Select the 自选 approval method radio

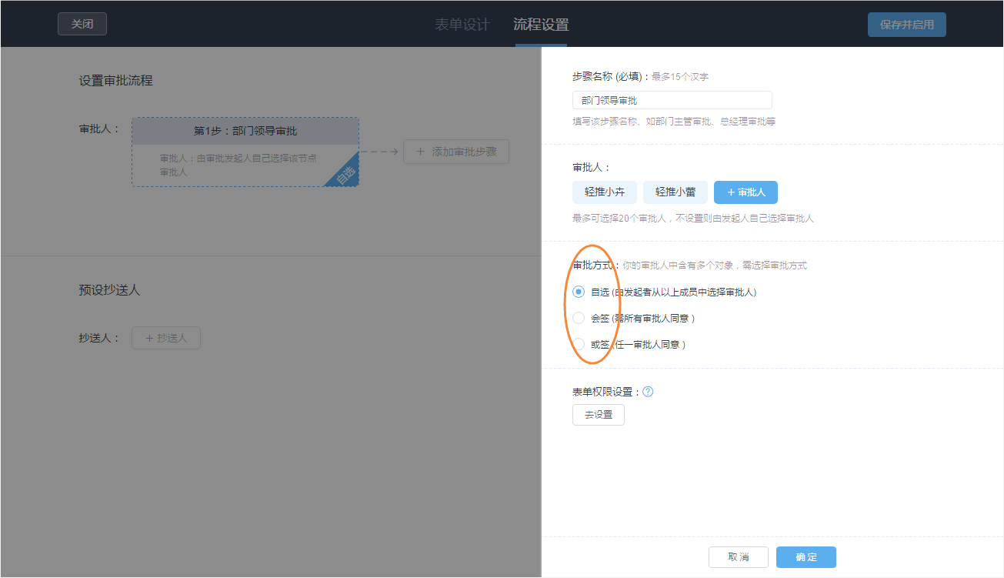(x=579, y=292)
